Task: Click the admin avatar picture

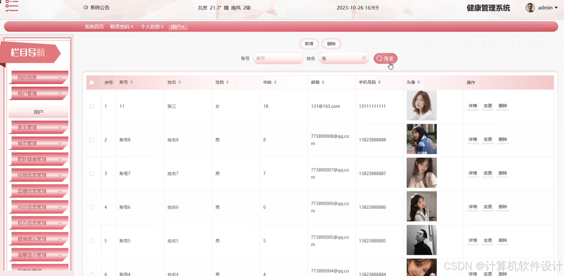Action: pos(530,8)
